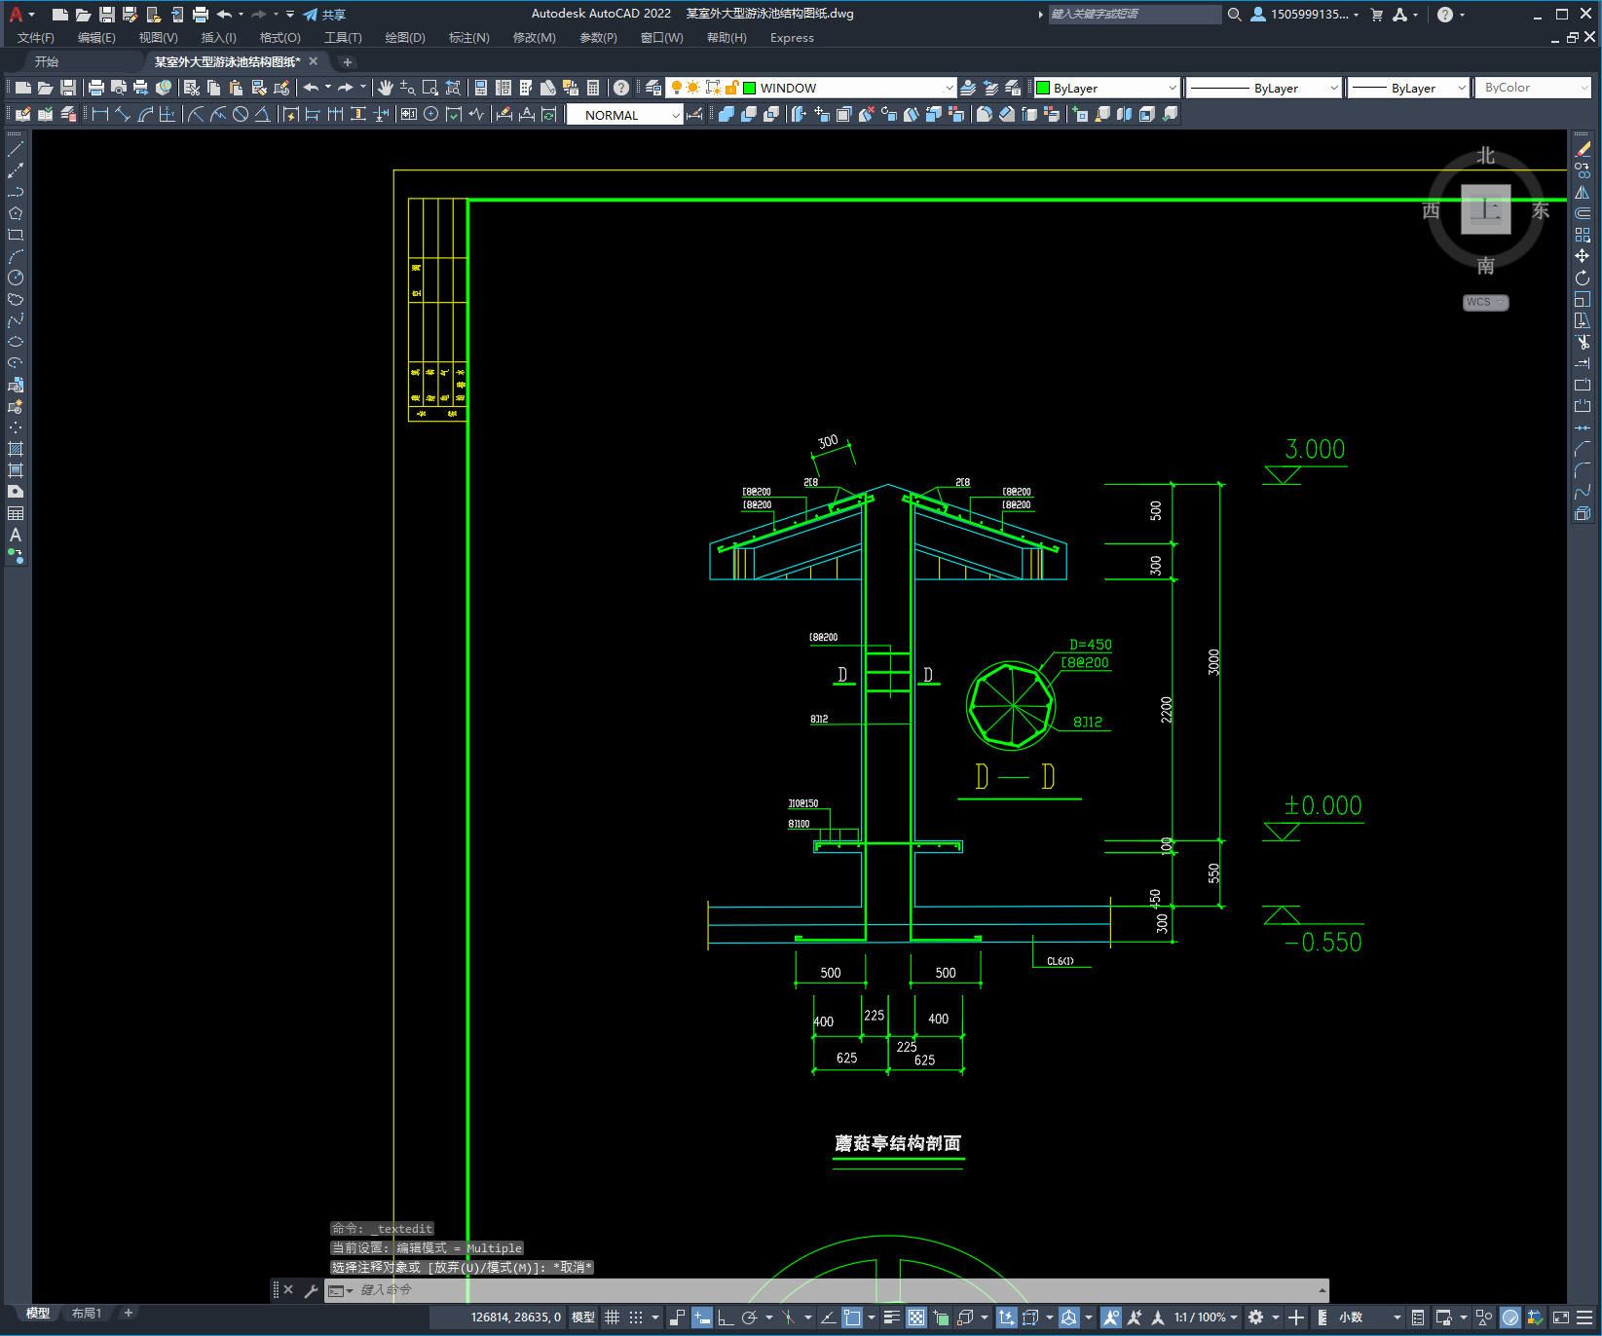Click the Save icon in quick access bar
Screen dimensions: 1602x1336
tap(107, 15)
